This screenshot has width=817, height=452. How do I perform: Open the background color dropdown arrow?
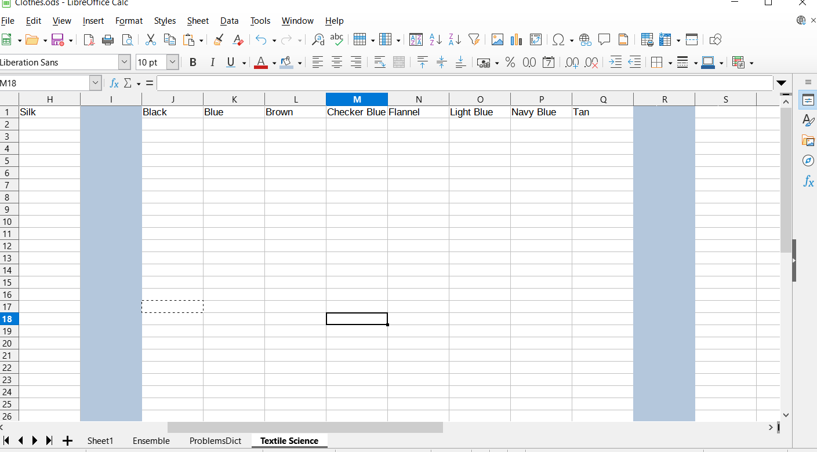pyautogui.click(x=300, y=63)
